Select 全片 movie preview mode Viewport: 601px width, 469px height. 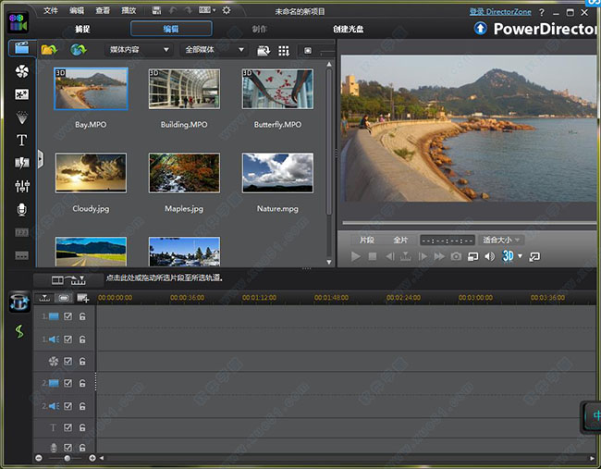pos(400,241)
